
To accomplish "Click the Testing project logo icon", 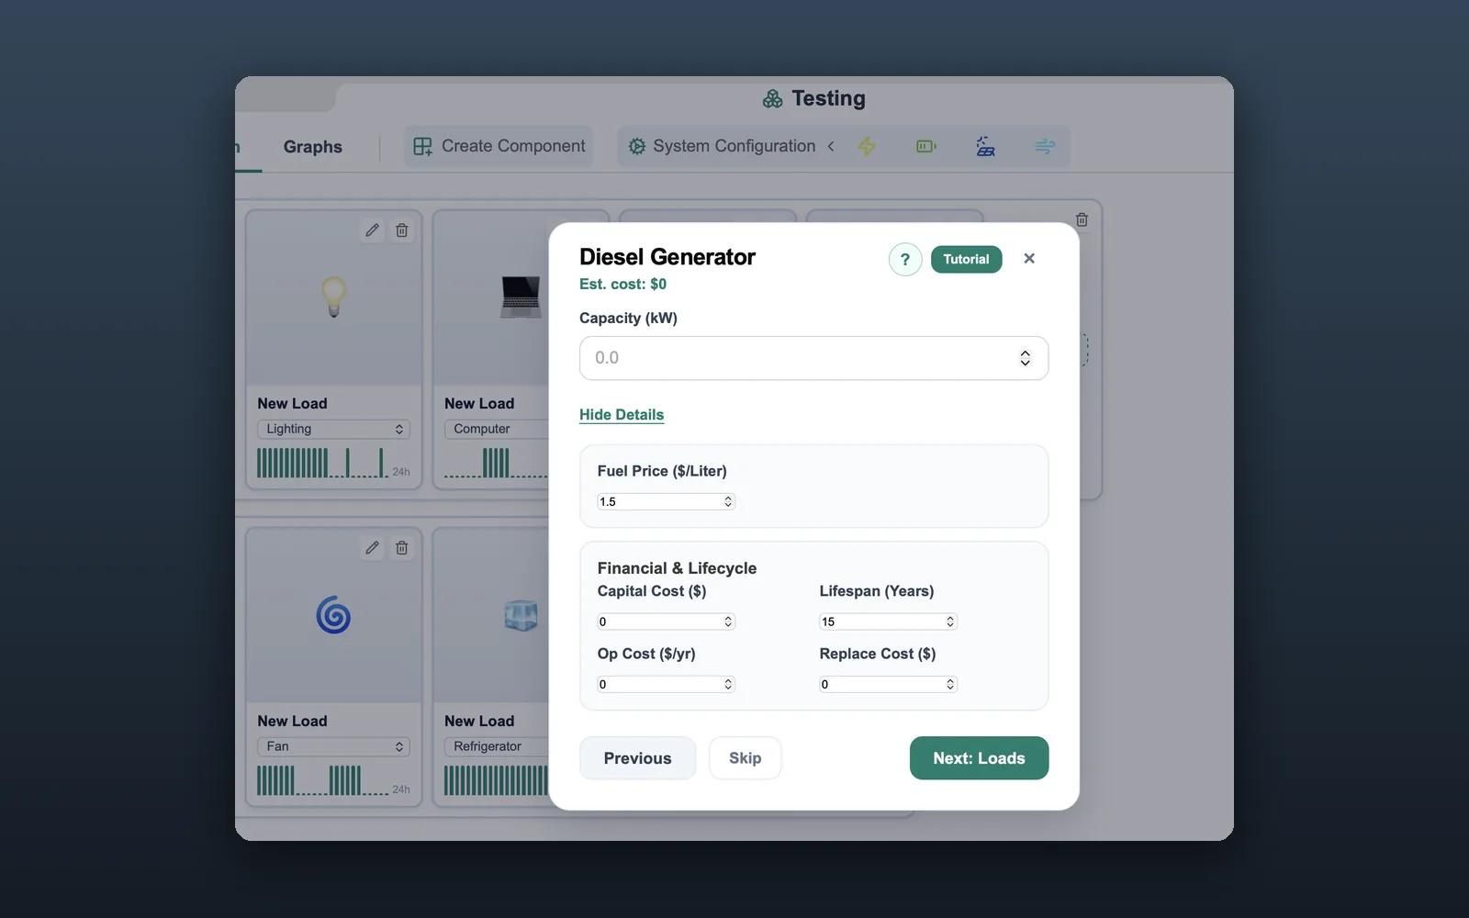I will [773, 99].
